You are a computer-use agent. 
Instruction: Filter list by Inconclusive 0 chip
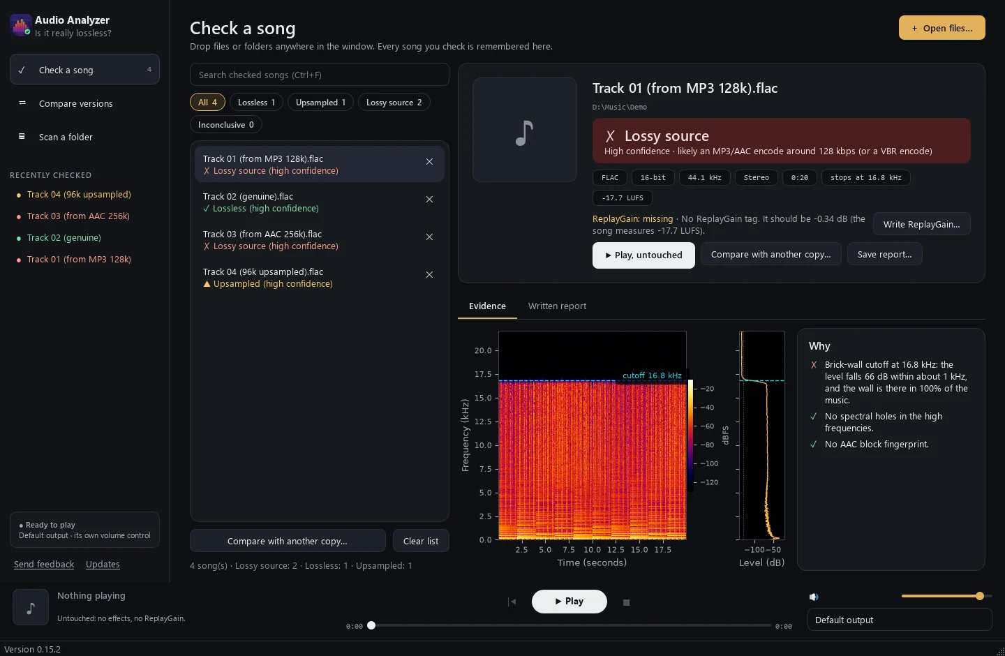pyautogui.click(x=225, y=125)
